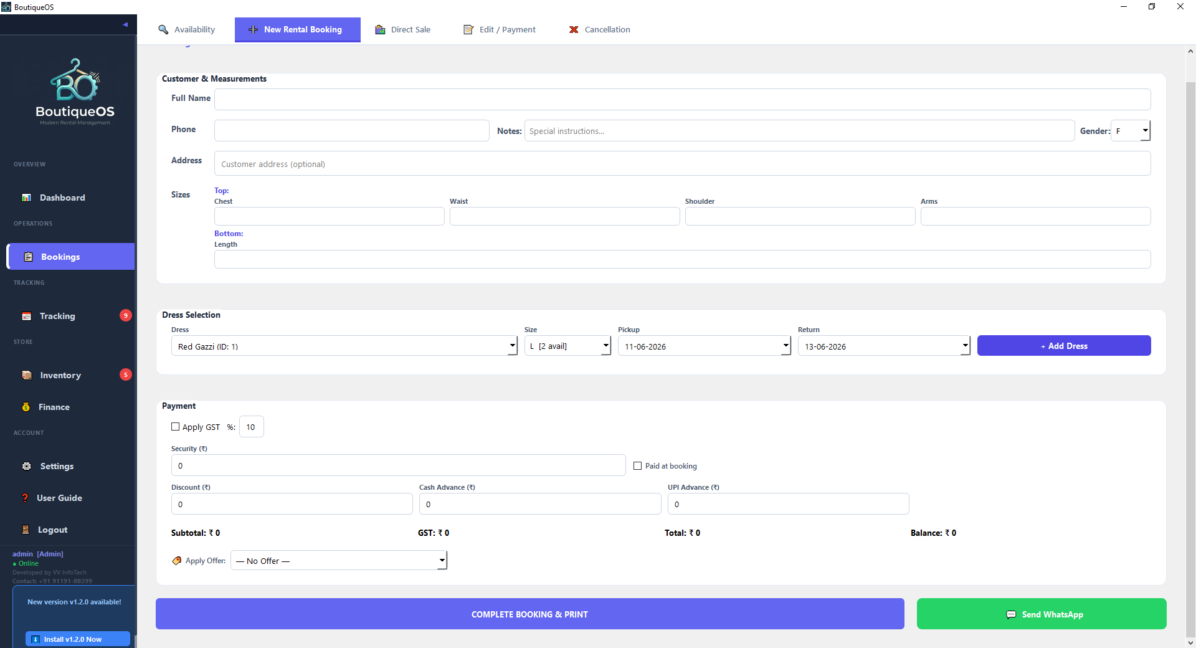
Task: Open the Gender dropdown
Action: point(1131,131)
